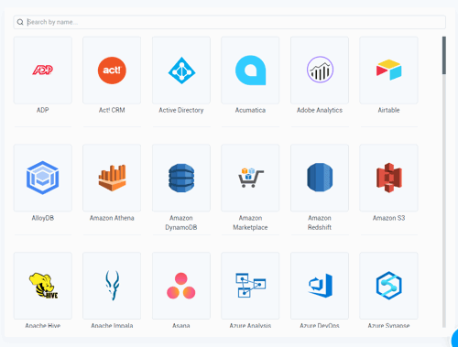
Task: Select the Amazon Redshift connector icon
Action: pos(320,178)
